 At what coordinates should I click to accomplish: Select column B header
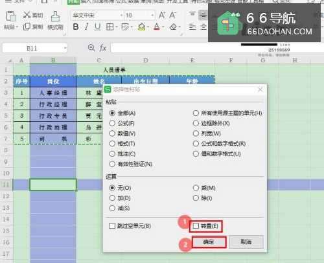tap(53, 60)
